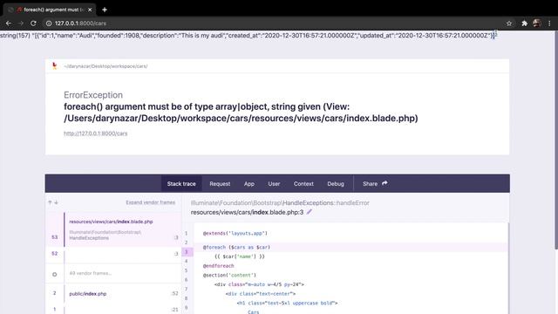The width and height of the screenshot is (558, 314).
Task: Click the @section('content') code line
Action: 229,276
